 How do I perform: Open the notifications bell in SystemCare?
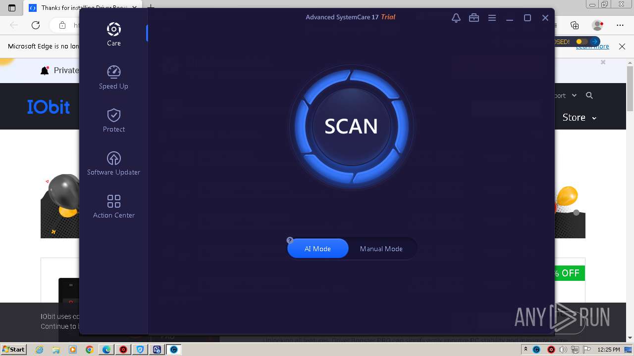[x=456, y=18]
